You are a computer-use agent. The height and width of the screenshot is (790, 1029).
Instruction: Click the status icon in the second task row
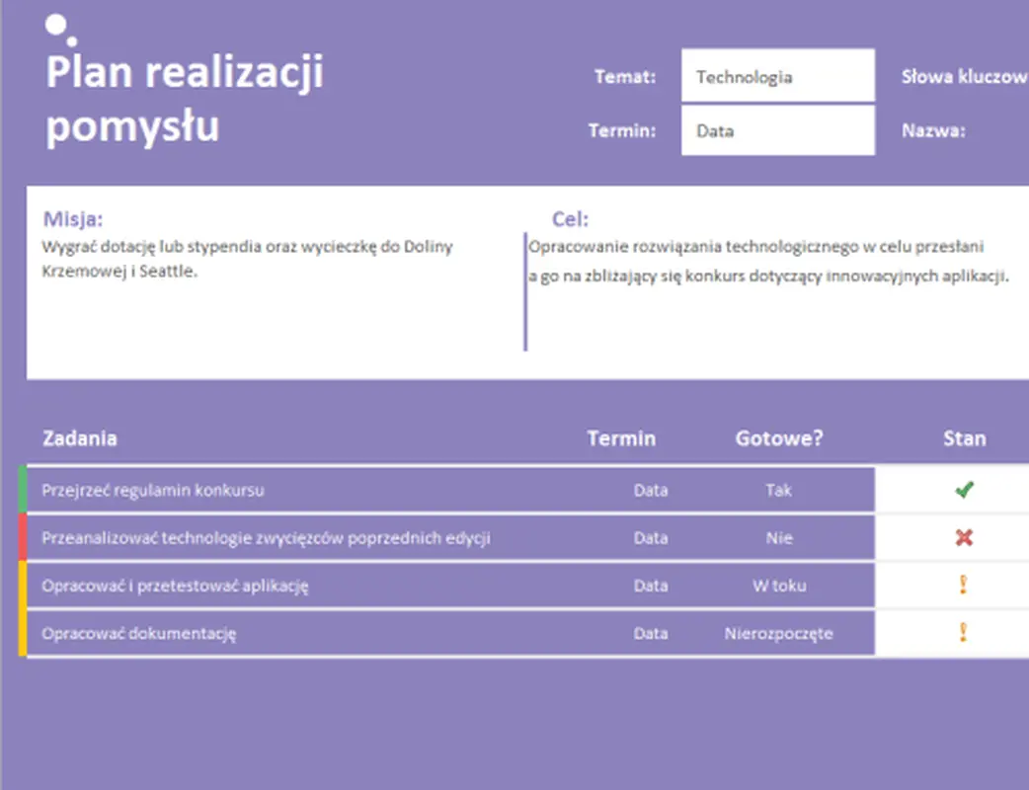965,538
